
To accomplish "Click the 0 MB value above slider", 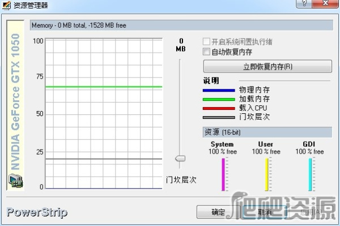I will point(181,45).
